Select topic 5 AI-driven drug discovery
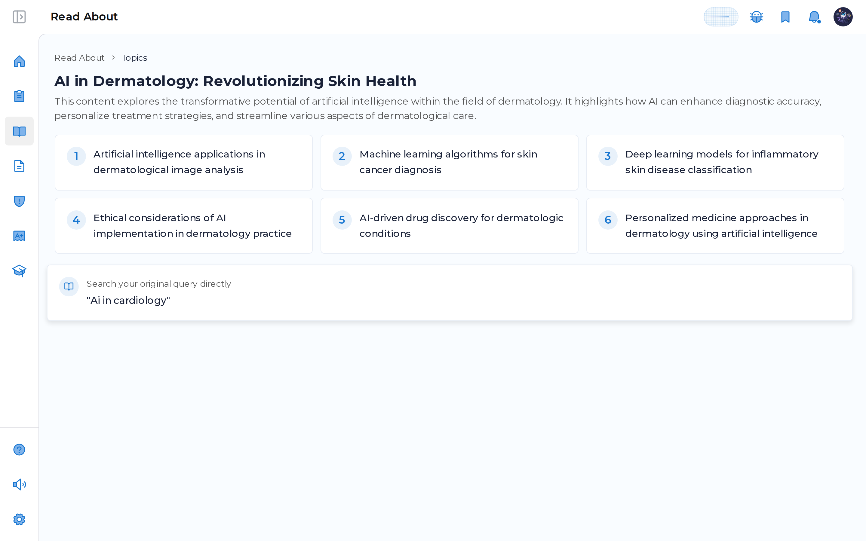The image size is (866, 541). pos(450,226)
